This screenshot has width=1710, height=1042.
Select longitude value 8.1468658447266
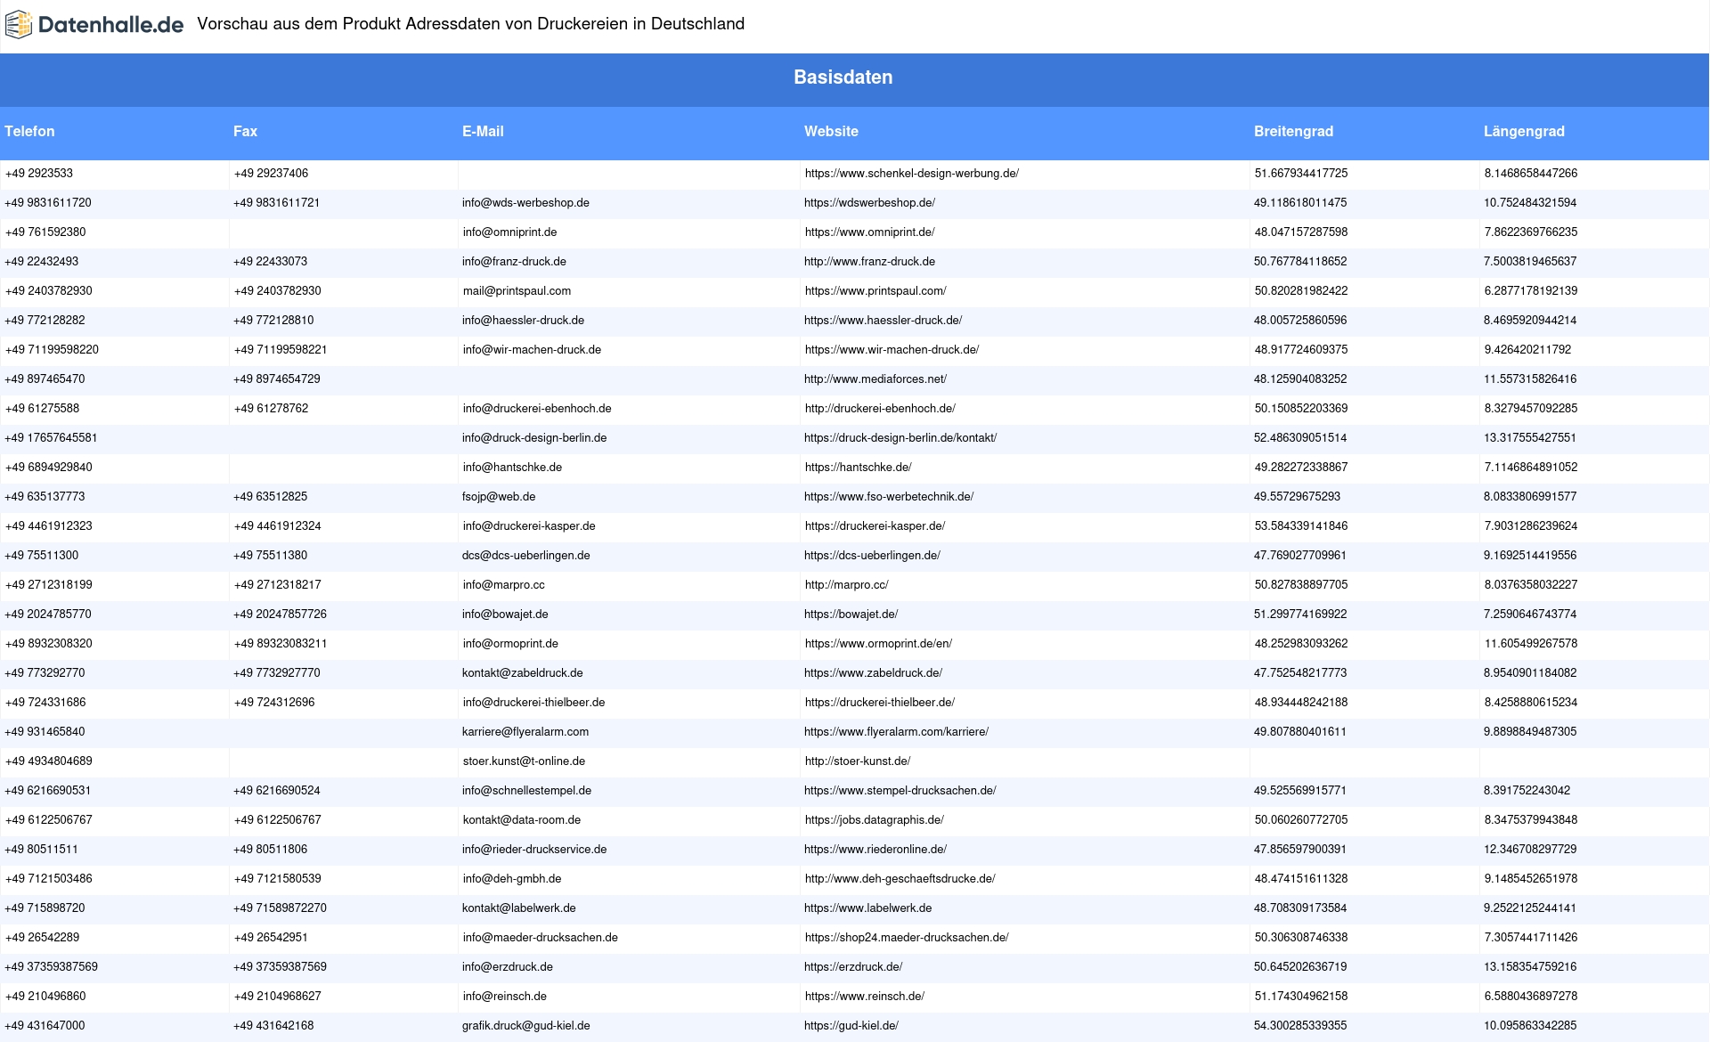[1531, 174]
